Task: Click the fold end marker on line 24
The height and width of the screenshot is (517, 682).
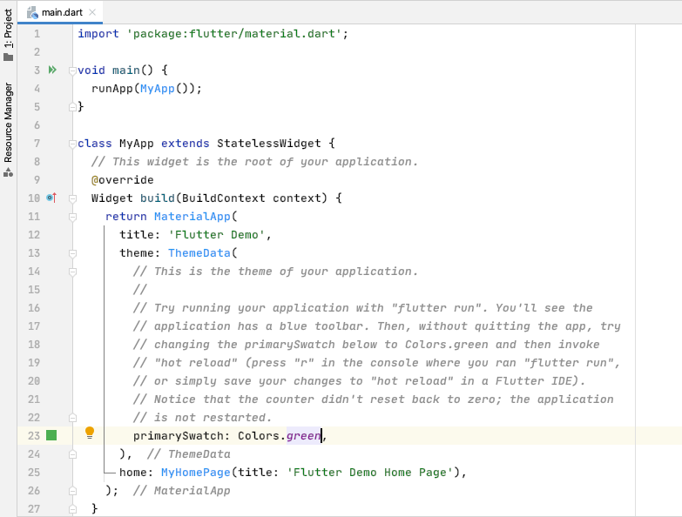Action: 73,454
